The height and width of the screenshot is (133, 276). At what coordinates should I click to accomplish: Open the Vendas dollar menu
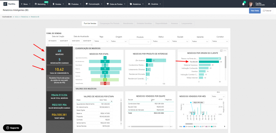58,4
